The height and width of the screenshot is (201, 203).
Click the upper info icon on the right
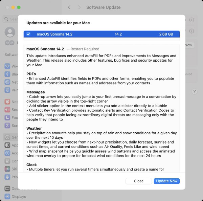click(191, 20)
